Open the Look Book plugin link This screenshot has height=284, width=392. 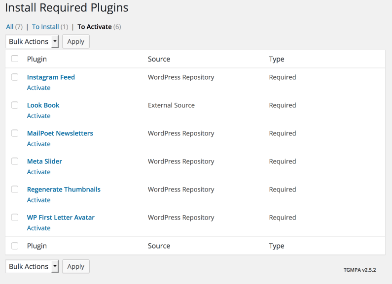43,105
